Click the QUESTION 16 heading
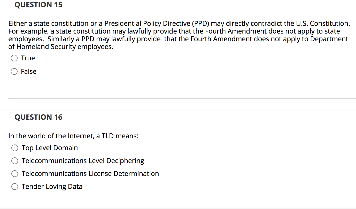Screen dimensions: 356x209 (38, 117)
